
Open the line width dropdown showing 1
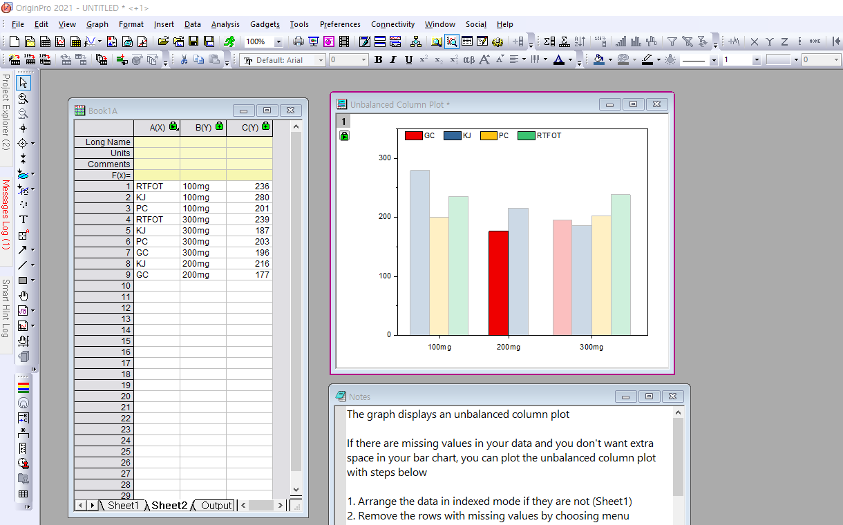tap(756, 60)
